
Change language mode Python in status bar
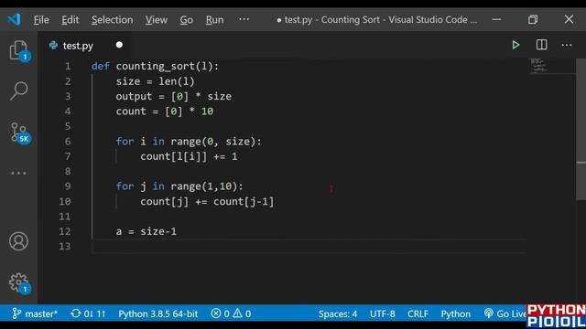coord(456,313)
